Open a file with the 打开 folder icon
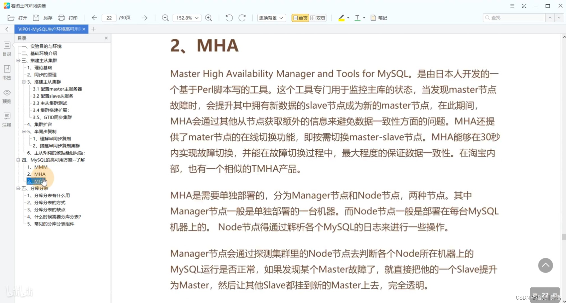Viewport: 566px width, 303px height. coord(11,18)
